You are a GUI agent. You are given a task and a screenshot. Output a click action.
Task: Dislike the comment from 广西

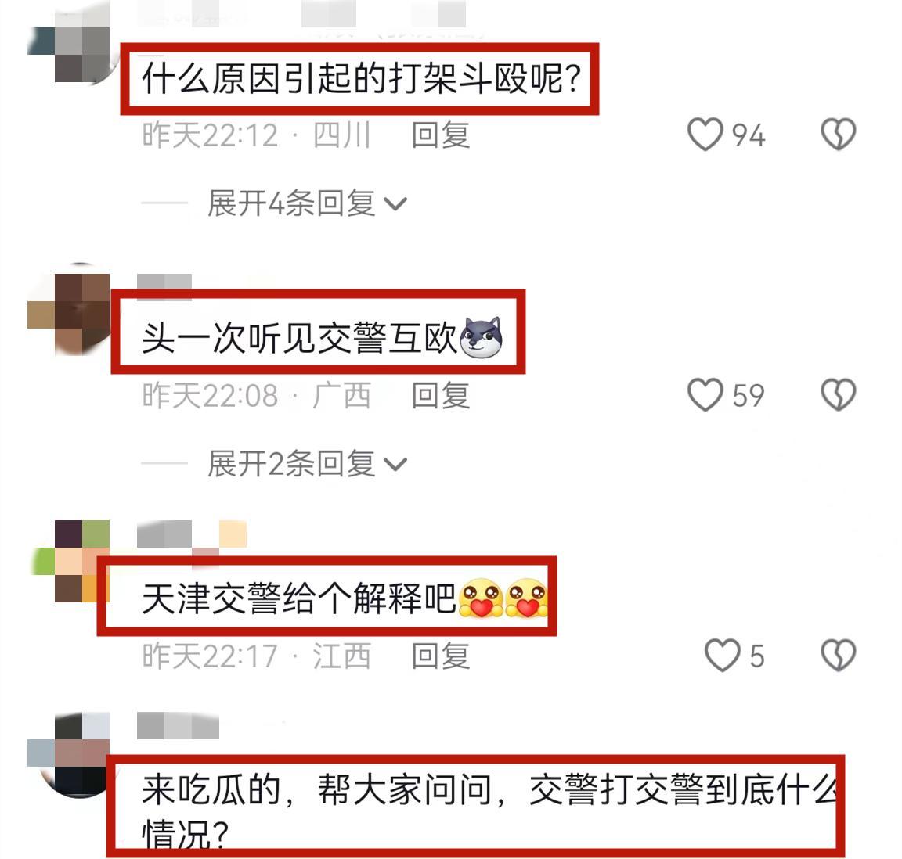(x=838, y=395)
